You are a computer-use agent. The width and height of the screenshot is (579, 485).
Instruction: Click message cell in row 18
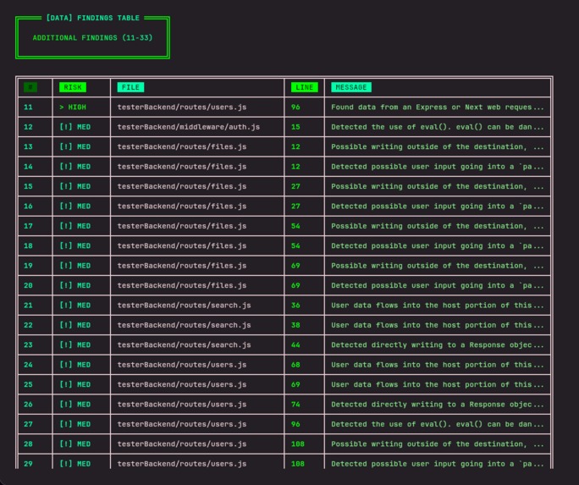[437, 245]
